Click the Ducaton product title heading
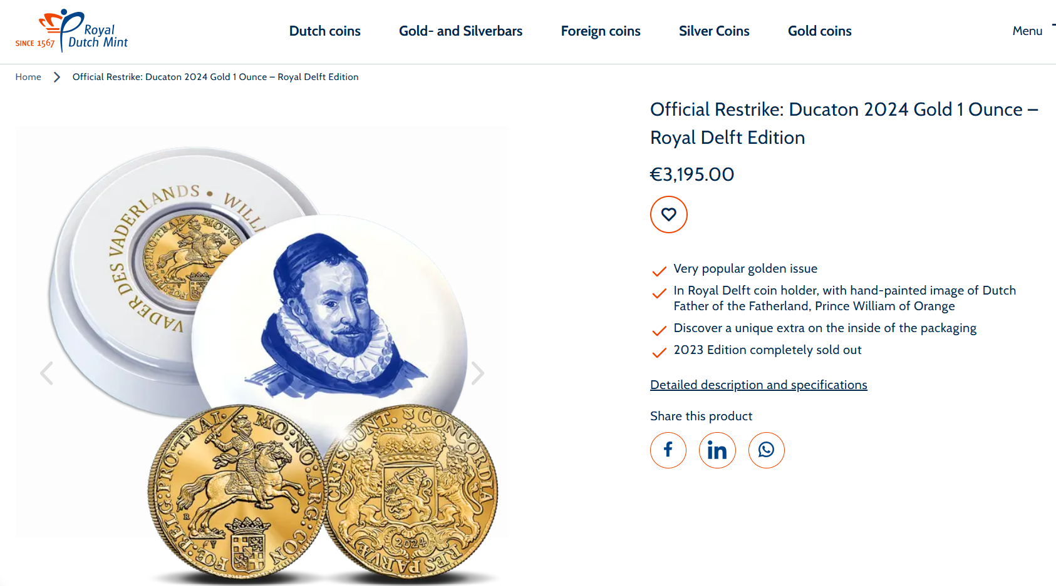Image resolution: width=1056 pixels, height=586 pixels. [844, 123]
